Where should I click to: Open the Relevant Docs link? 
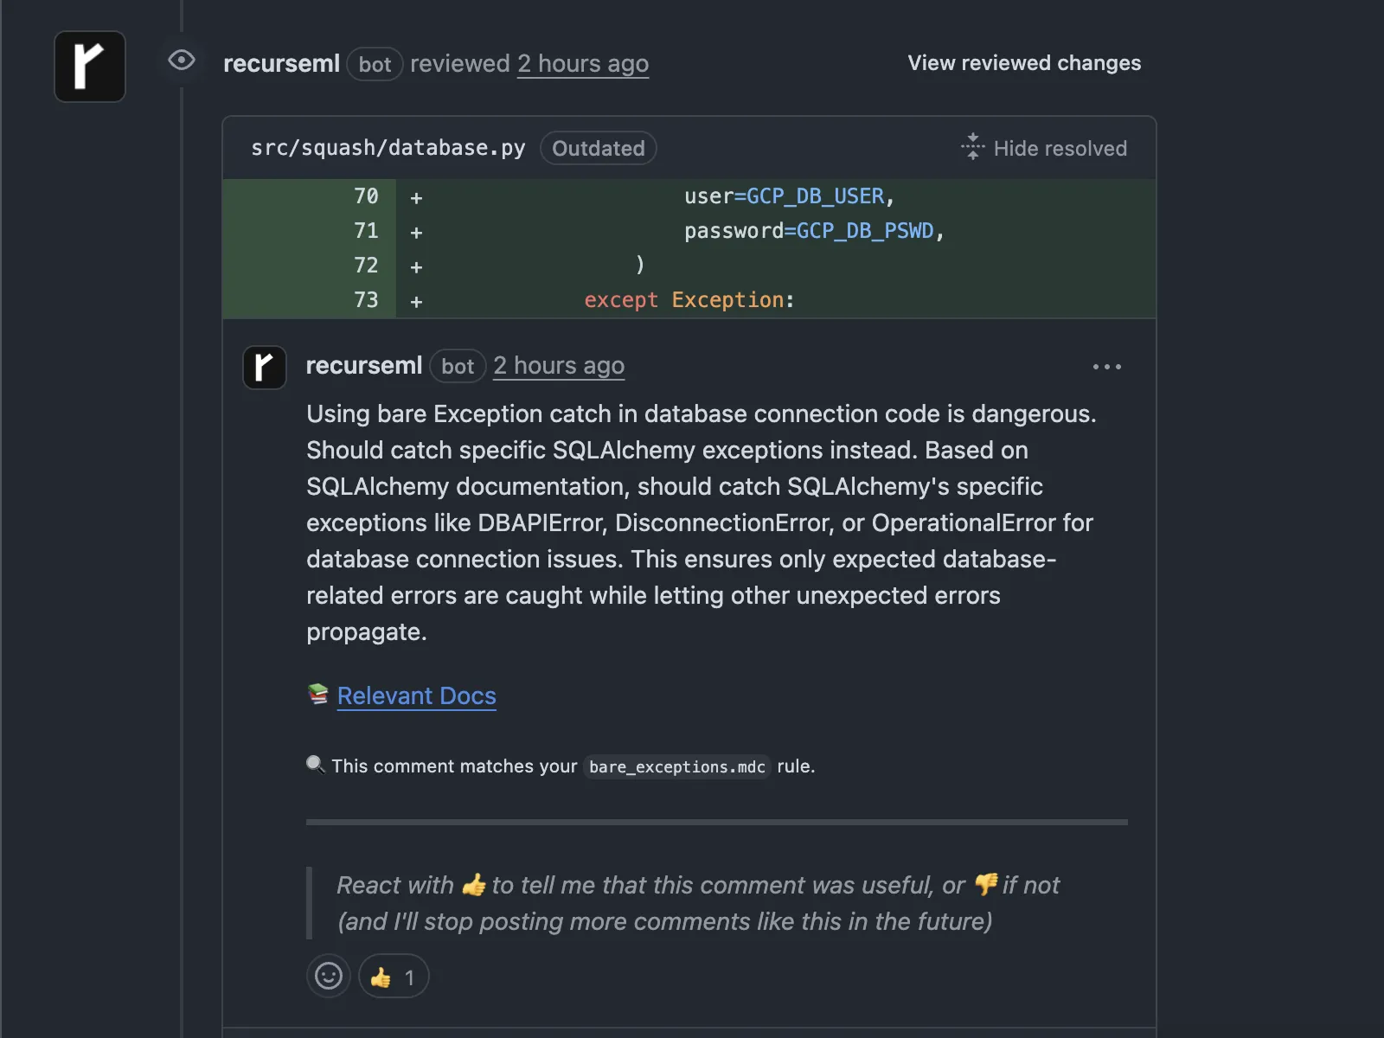tap(416, 696)
